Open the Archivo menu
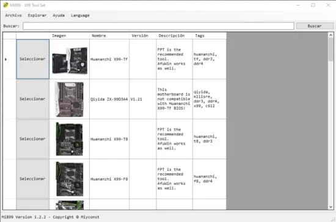Screen dimensions: 336x222 click(x=13, y=15)
